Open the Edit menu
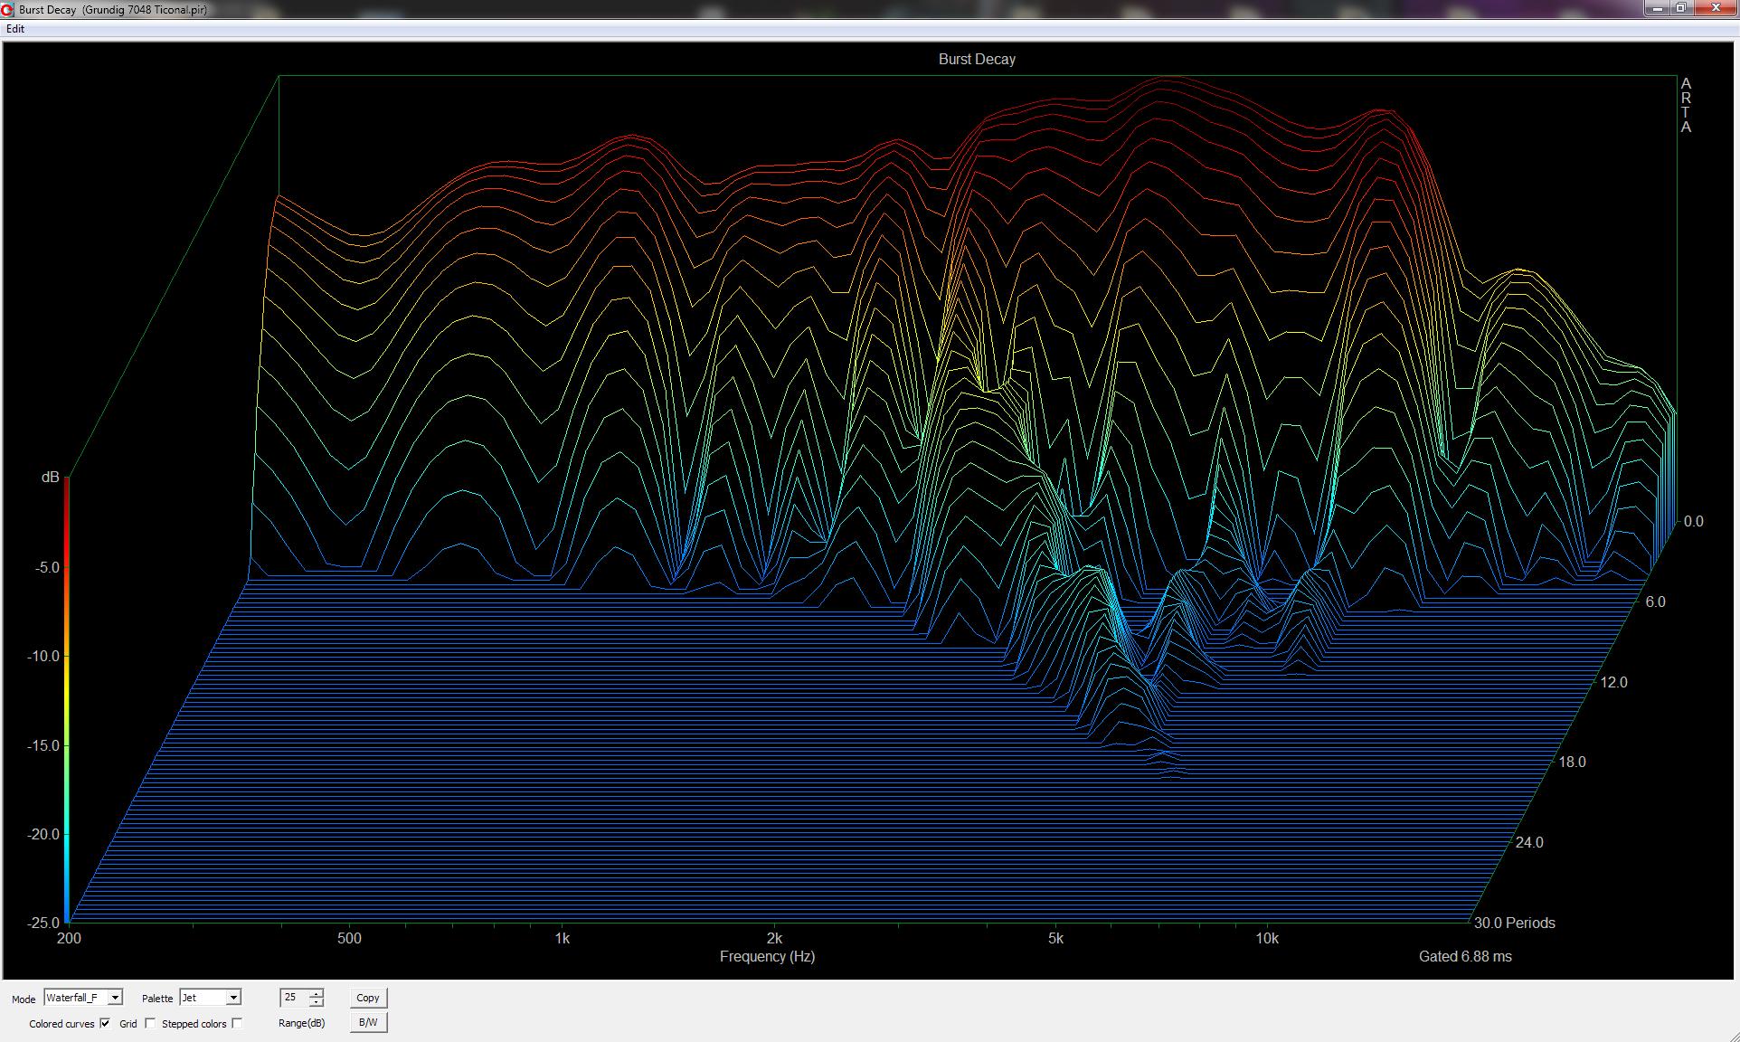 [x=15, y=29]
